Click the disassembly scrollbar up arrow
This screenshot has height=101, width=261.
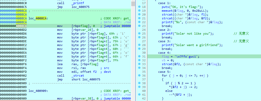[133, 1]
